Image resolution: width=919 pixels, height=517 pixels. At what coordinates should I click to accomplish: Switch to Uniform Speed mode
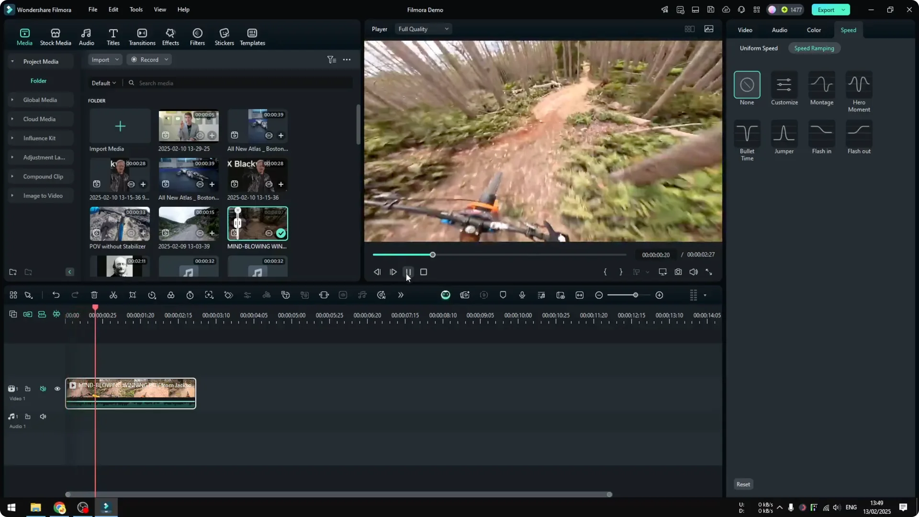click(759, 48)
